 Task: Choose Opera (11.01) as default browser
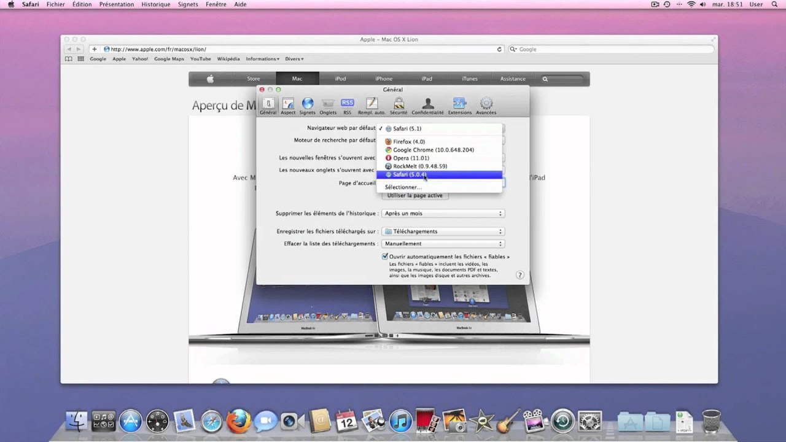coord(439,158)
